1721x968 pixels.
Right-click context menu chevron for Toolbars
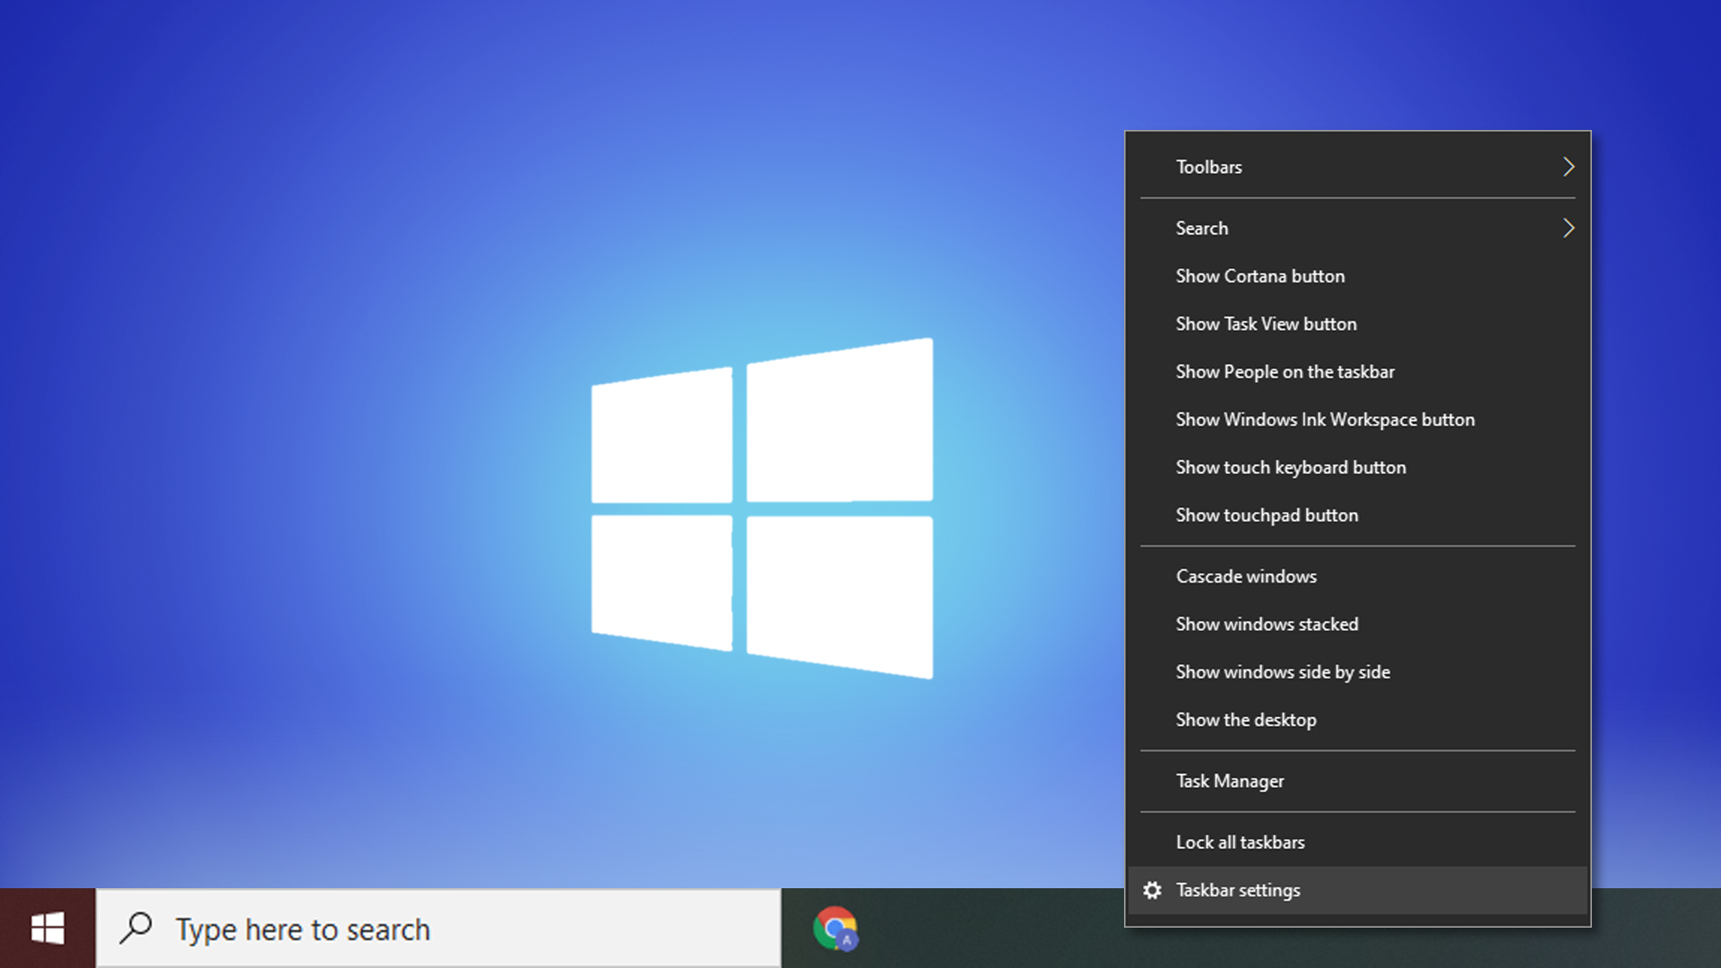(x=1568, y=167)
